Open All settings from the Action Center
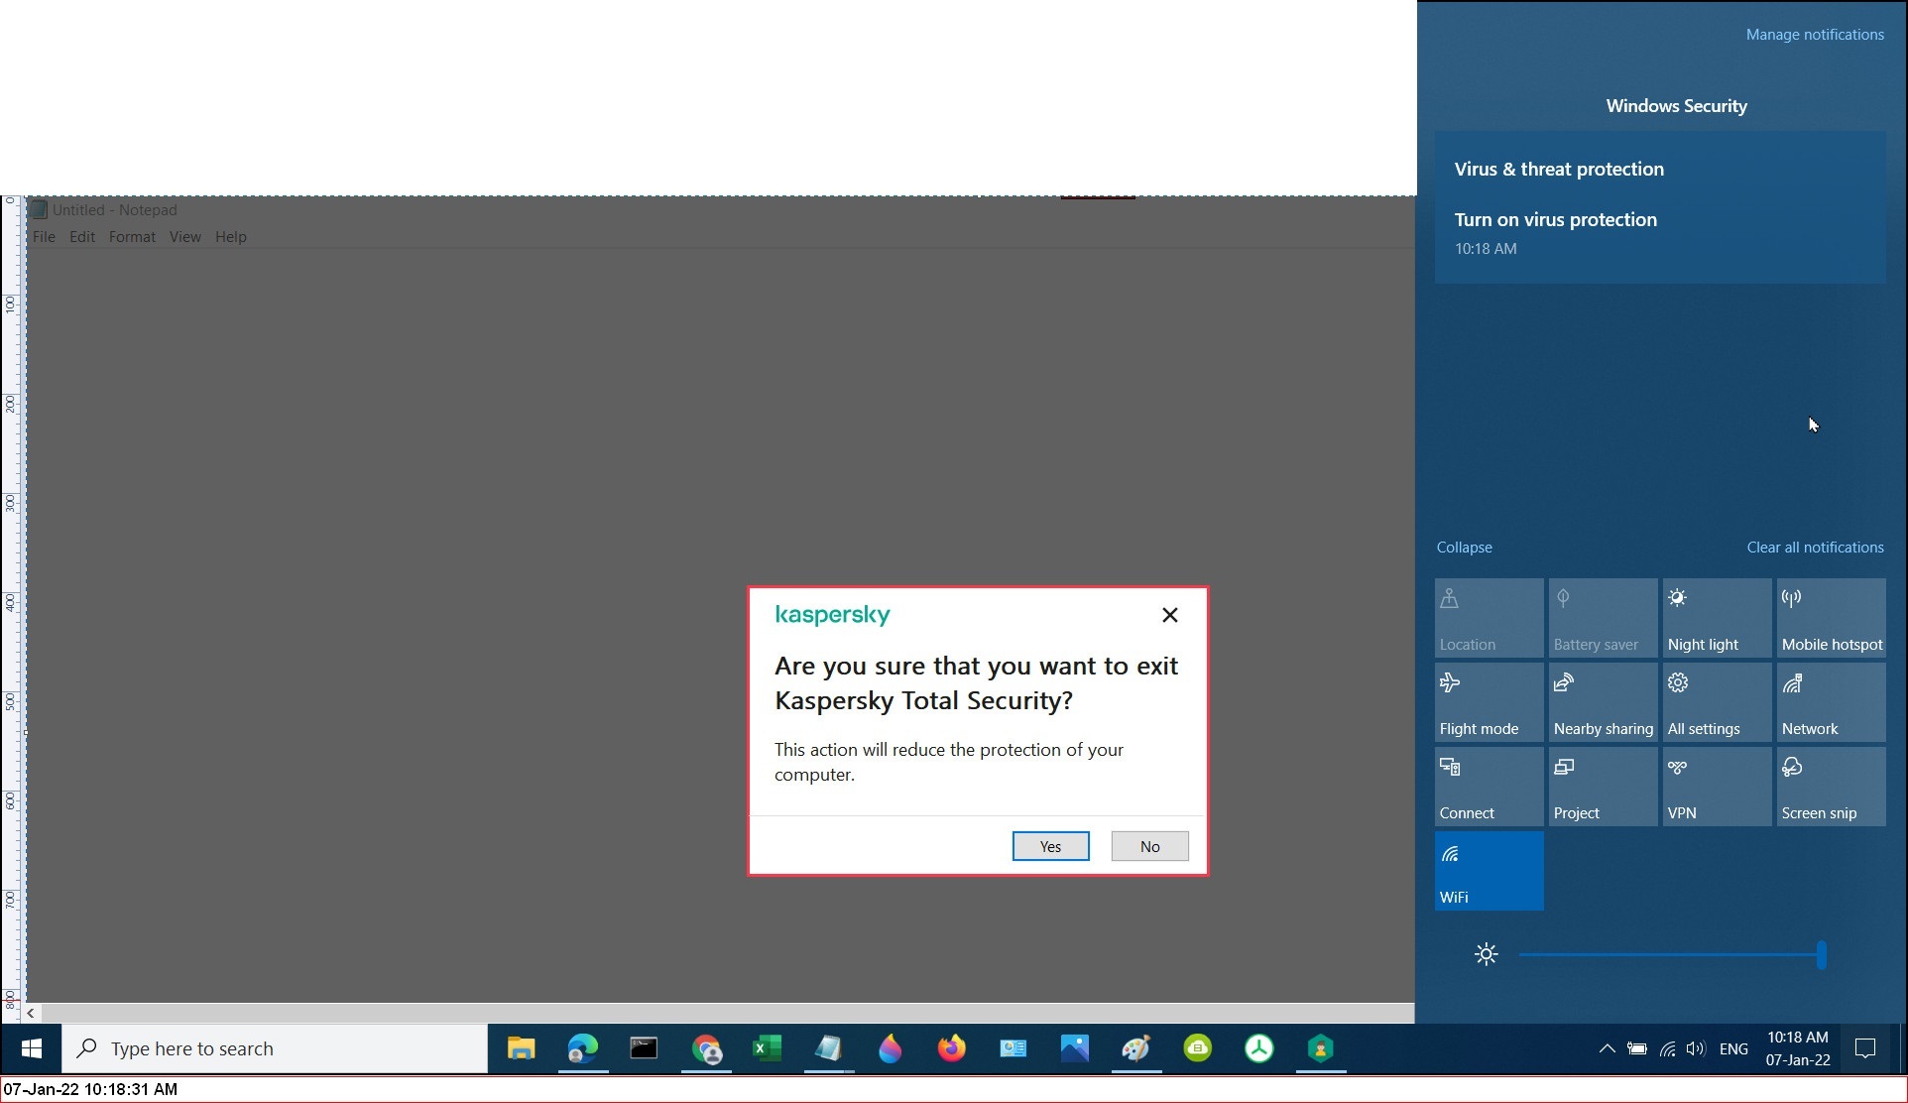Viewport: 1908px width, 1103px height. [1717, 702]
